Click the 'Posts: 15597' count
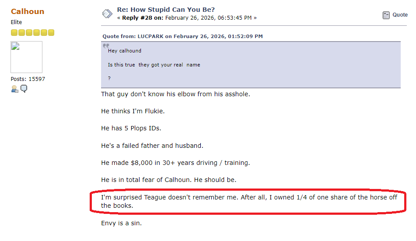This screenshot has height=241, width=416. [28, 79]
